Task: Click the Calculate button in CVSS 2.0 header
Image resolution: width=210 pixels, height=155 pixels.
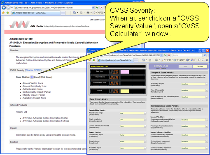Action: point(200,66)
